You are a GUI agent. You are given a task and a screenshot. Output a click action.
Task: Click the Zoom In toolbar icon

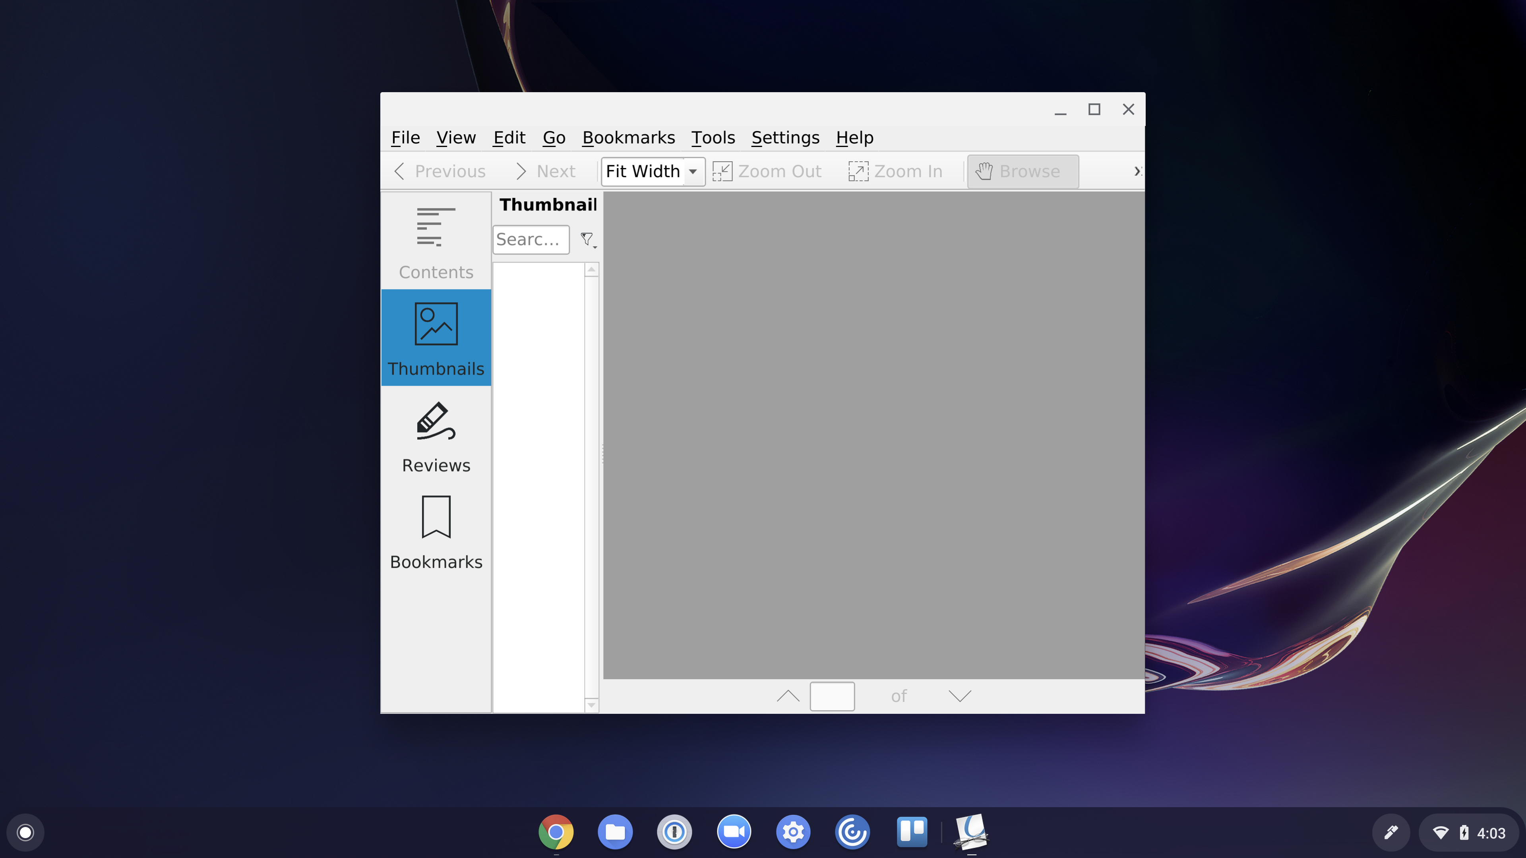coord(858,171)
